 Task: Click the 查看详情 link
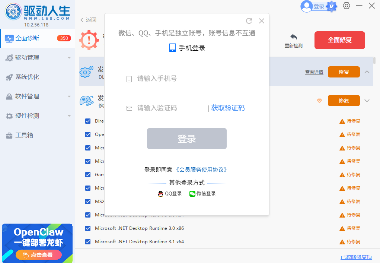314,72
